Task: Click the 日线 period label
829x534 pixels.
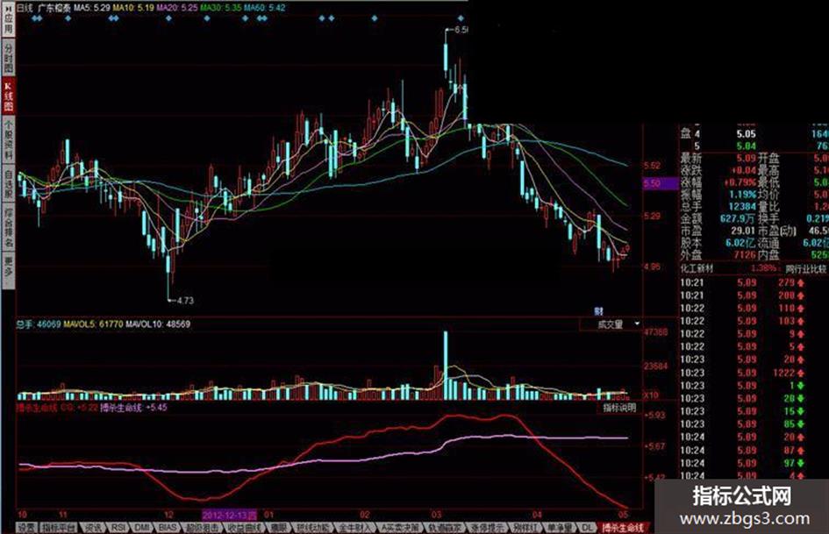Action: (25, 7)
